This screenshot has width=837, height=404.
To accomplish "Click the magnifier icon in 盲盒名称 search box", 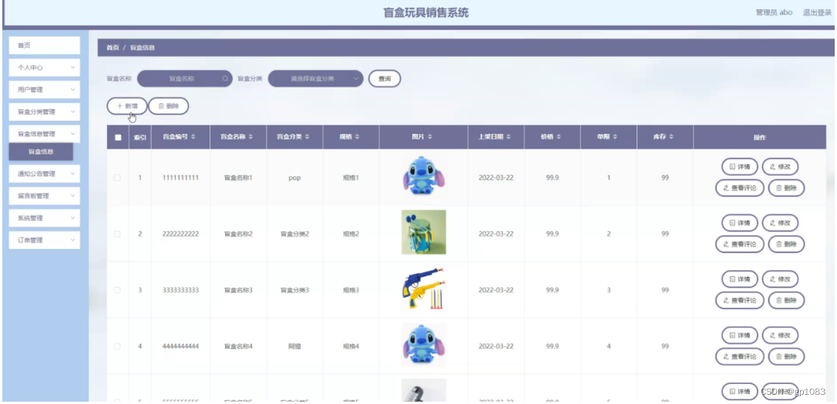I will point(225,78).
